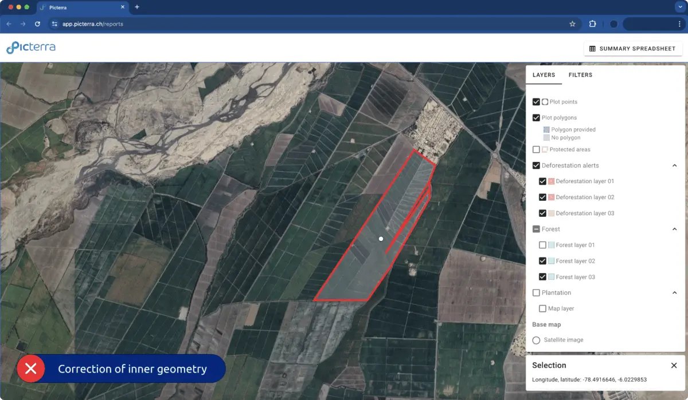Click the Forest layer 02 color swatch

coord(551,261)
